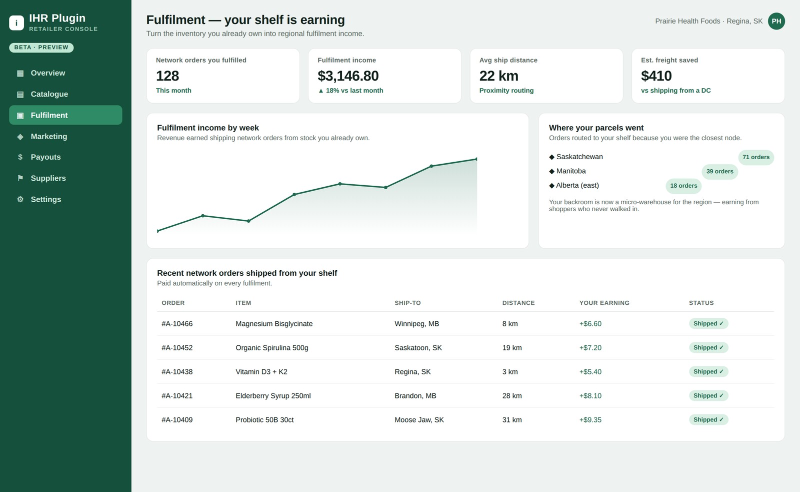
Task: Click the Prairie Health Foods · Regina, SK label
Action: coord(709,21)
